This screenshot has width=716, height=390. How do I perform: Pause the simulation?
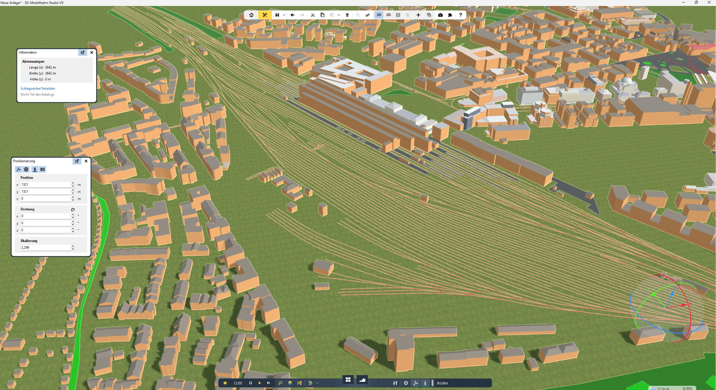click(250, 383)
